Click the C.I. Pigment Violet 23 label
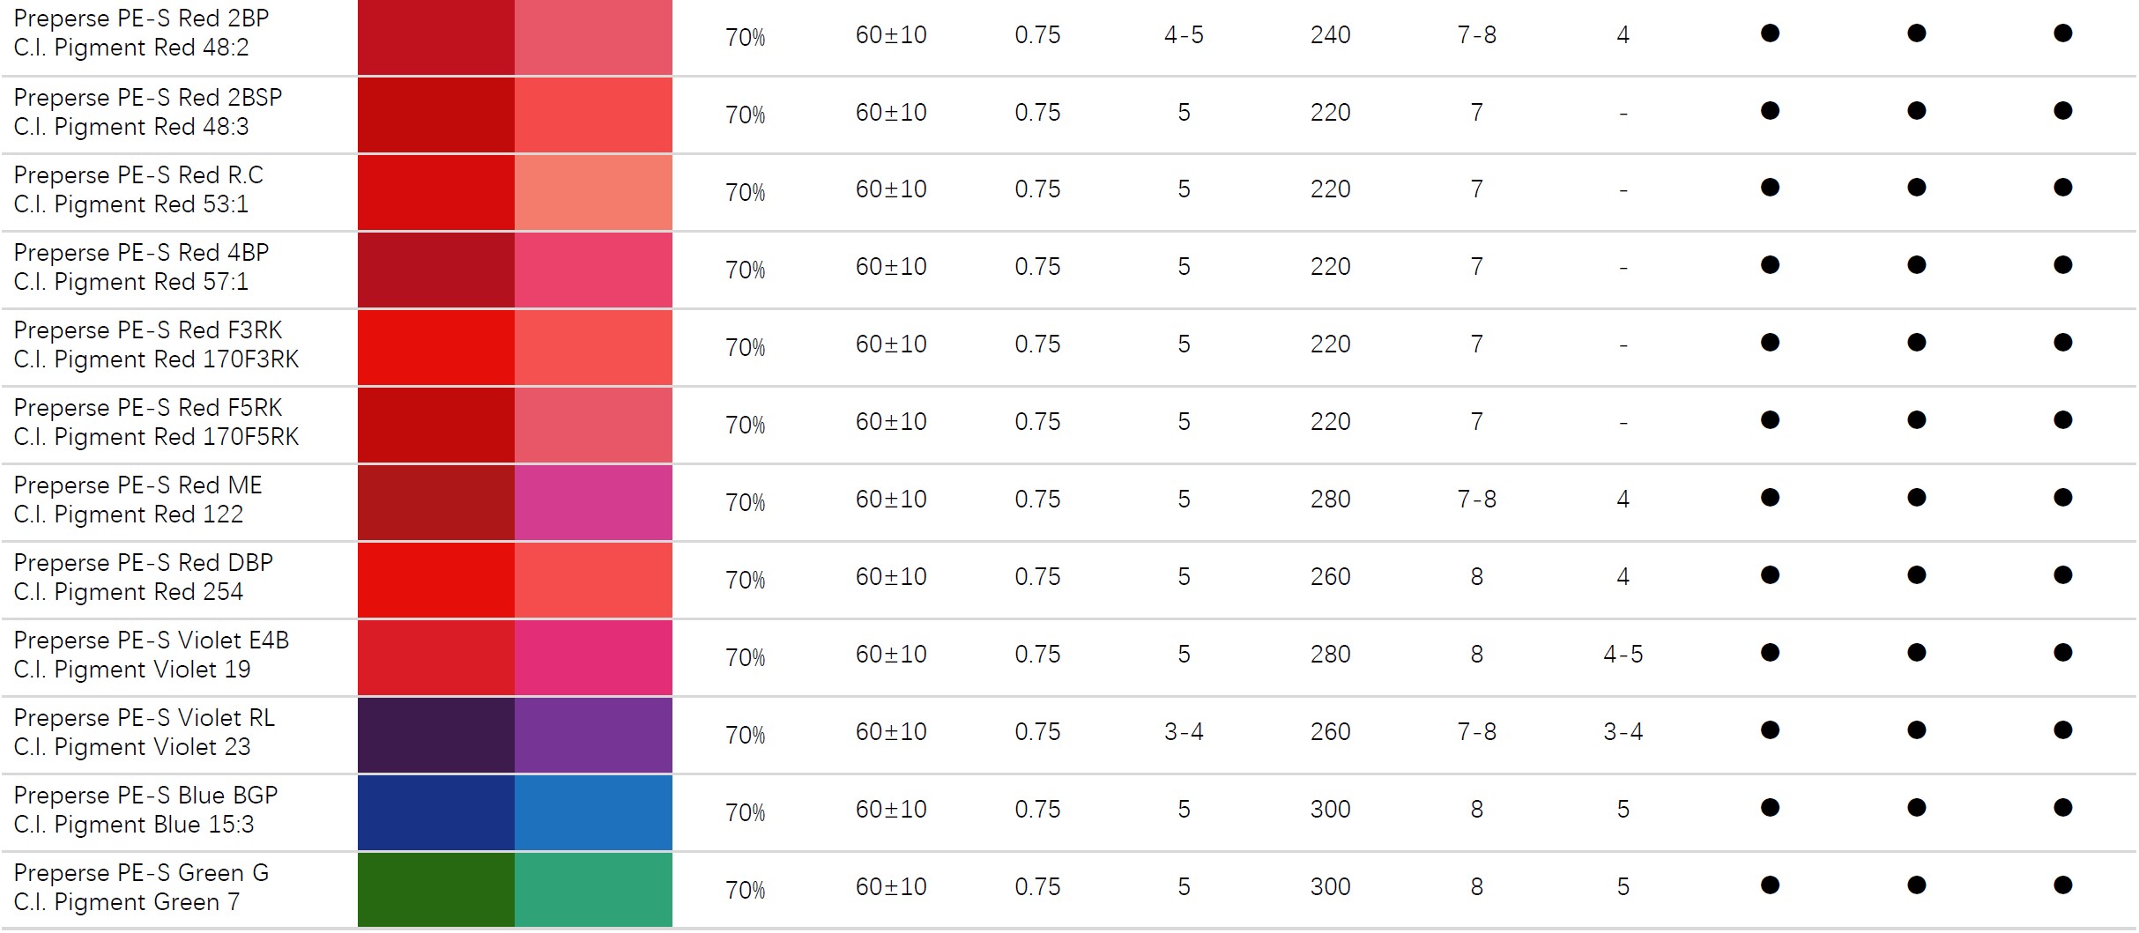The width and height of the screenshot is (2139, 933). click(x=132, y=747)
